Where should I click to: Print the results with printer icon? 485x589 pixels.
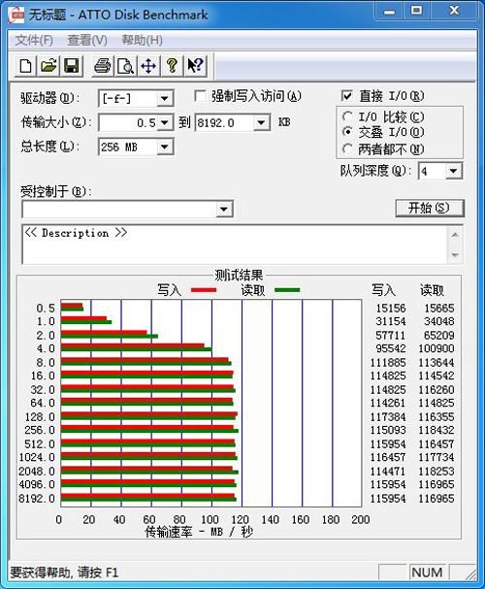[x=103, y=66]
